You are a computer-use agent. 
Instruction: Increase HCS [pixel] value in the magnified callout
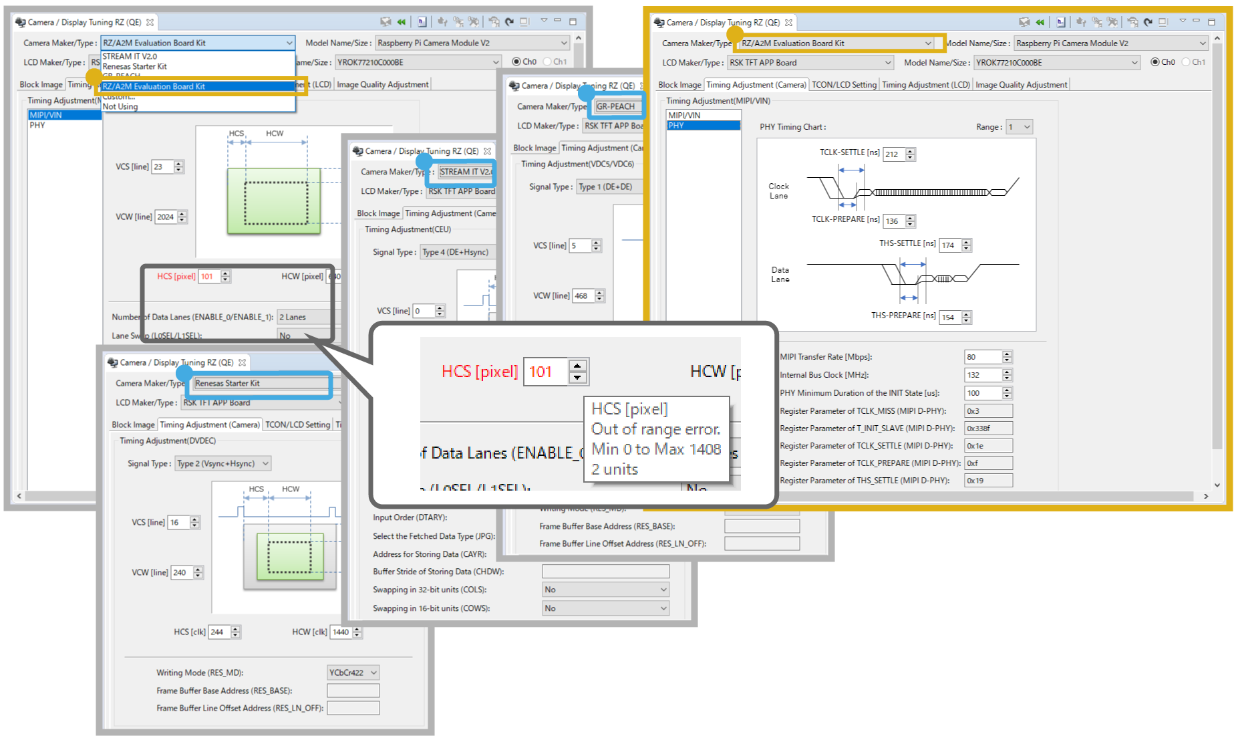pyautogui.click(x=578, y=366)
